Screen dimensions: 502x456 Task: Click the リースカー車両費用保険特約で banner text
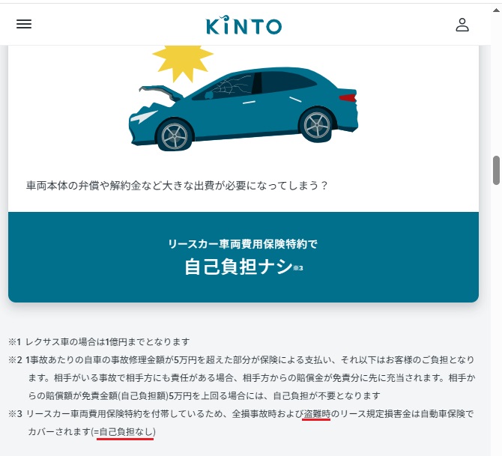(243, 244)
